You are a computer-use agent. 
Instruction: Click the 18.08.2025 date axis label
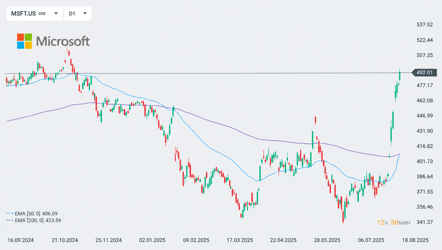point(415,240)
